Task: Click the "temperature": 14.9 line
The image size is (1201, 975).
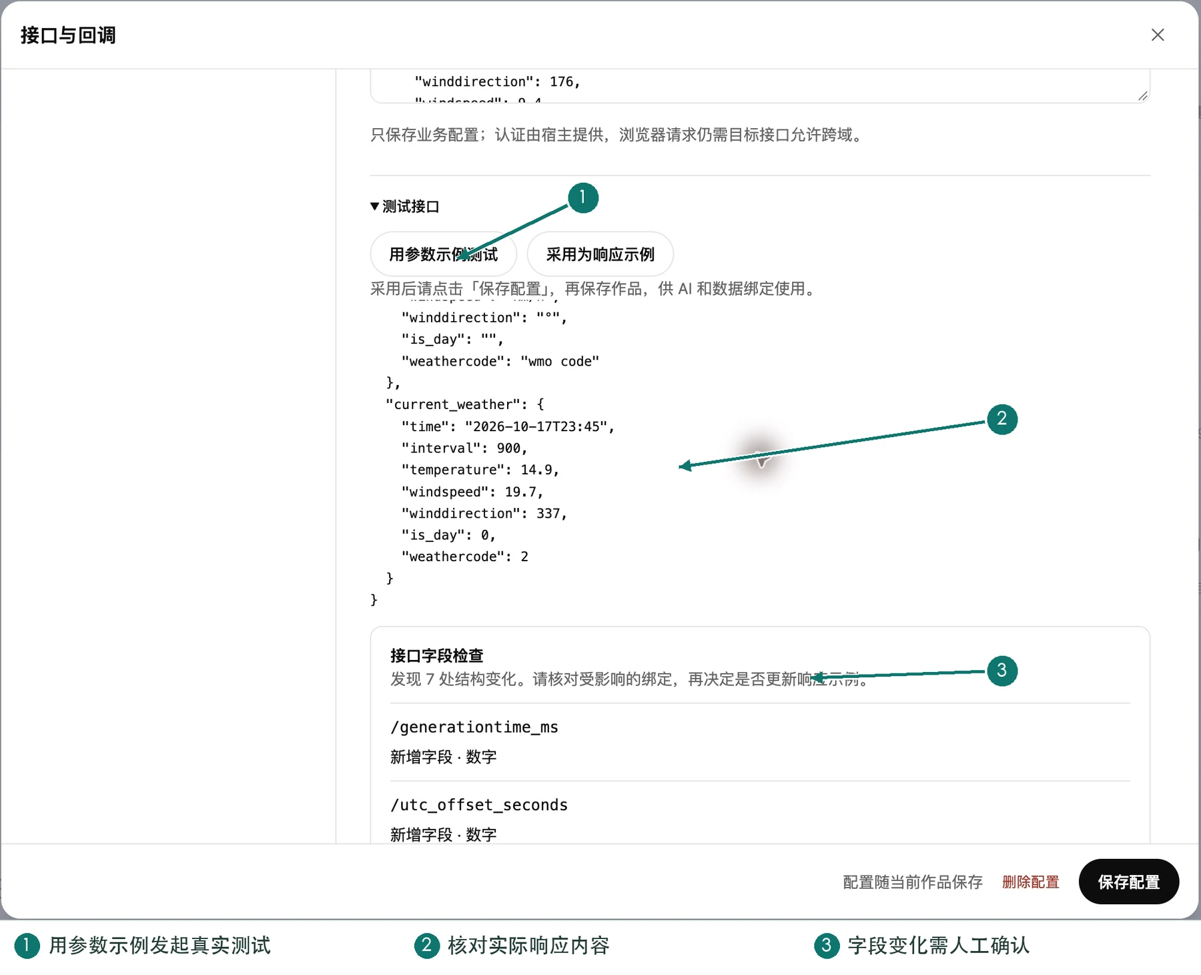Action: pyautogui.click(x=480, y=470)
